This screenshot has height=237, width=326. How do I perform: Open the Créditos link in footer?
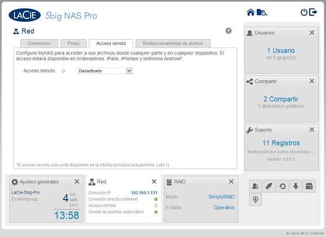317,233
